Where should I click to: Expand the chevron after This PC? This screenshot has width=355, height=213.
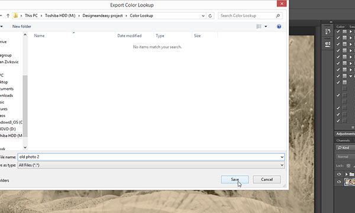pos(41,15)
